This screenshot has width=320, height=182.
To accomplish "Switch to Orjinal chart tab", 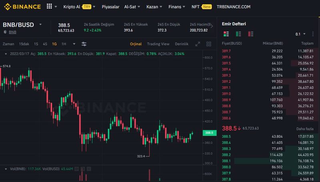I will tap(136, 44).
